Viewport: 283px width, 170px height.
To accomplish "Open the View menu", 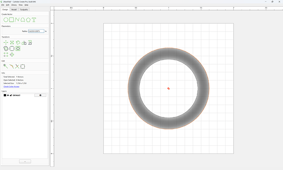I will (21, 5).
